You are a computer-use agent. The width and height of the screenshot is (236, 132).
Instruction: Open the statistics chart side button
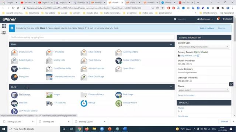coord(231,84)
